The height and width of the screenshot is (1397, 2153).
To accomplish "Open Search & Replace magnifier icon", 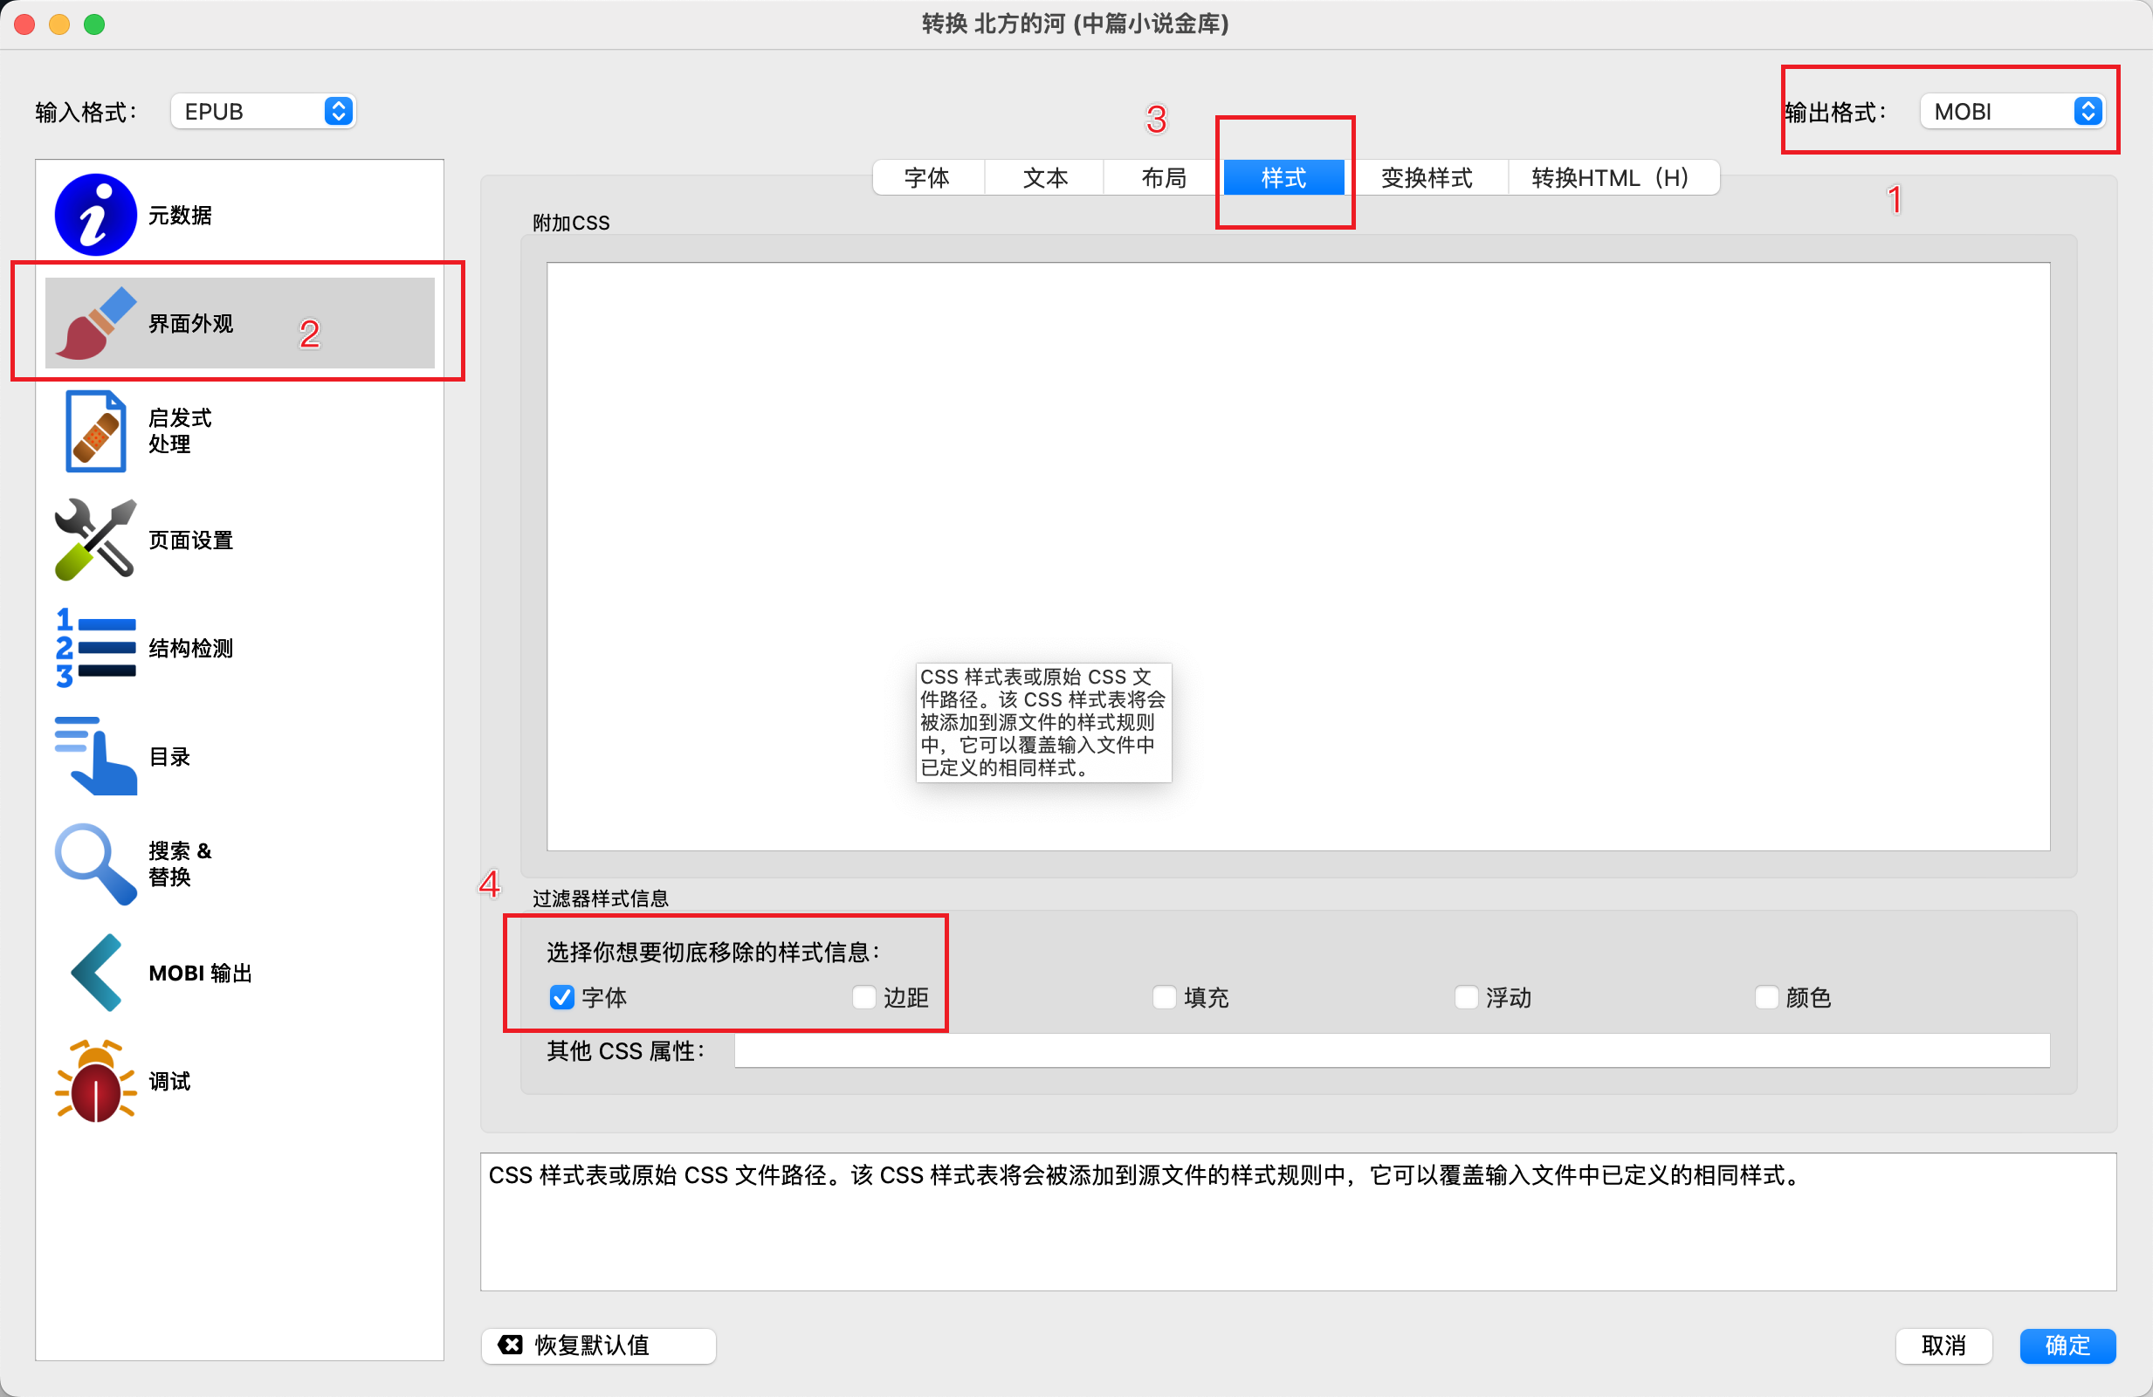I will point(95,864).
